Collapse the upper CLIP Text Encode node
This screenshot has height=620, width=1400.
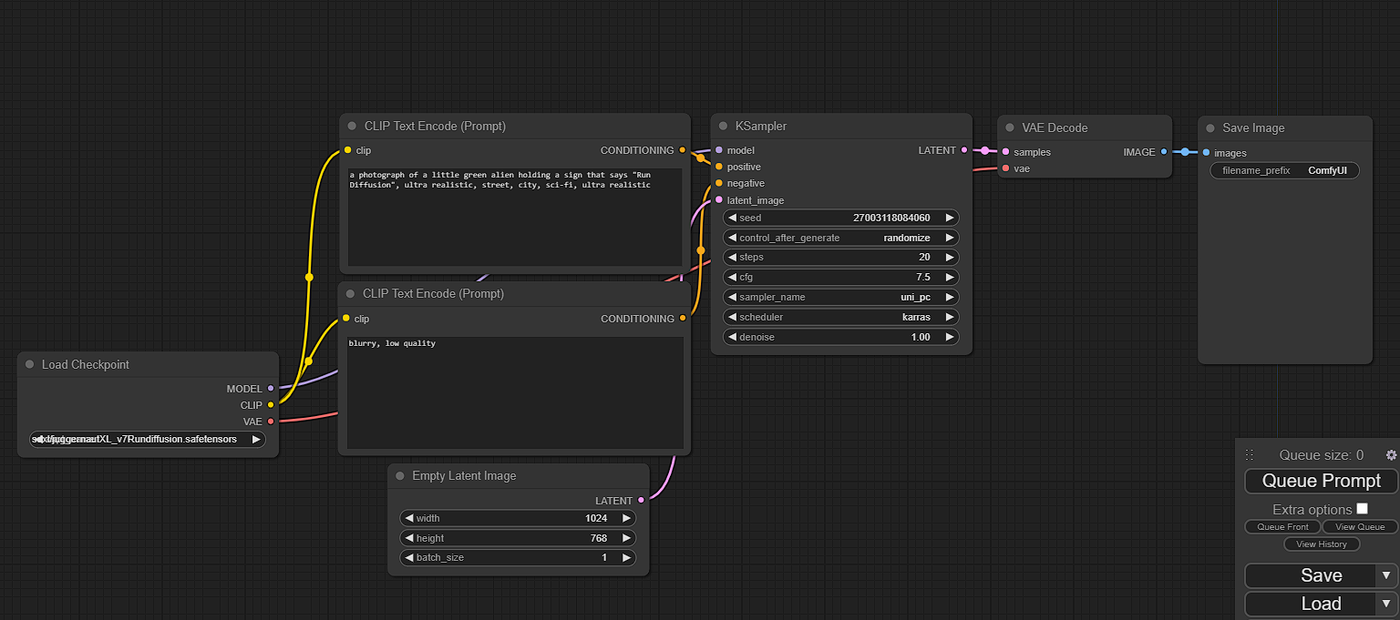point(352,126)
